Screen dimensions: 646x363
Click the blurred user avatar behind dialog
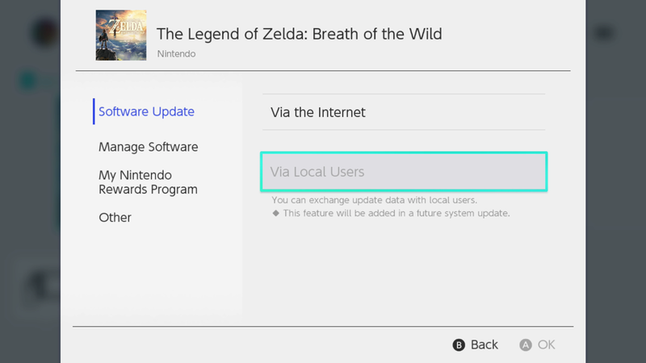click(46, 33)
